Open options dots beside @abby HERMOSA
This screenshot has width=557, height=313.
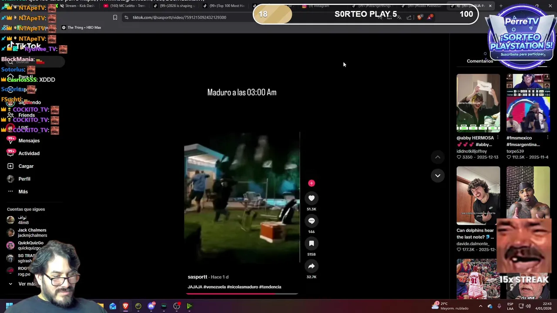(x=498, y=138)
